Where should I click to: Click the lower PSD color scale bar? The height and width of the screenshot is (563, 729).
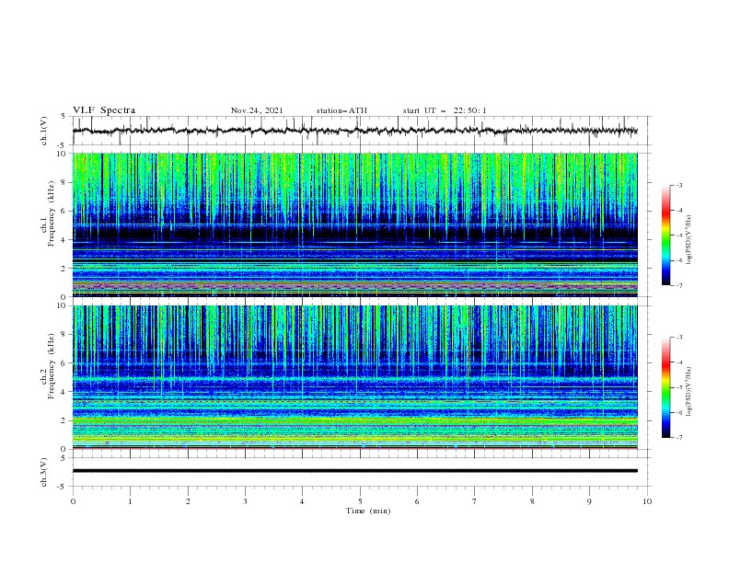tap(666, 387)
